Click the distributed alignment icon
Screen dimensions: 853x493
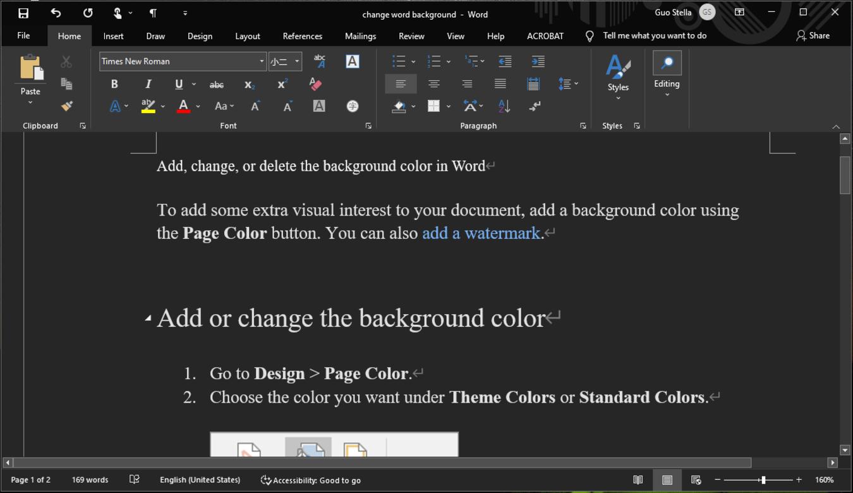[x=533, y=83]
